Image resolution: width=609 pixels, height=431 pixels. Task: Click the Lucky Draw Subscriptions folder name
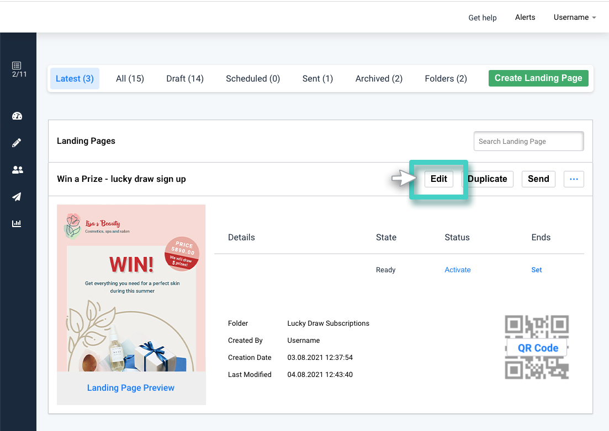pos(328,323)
